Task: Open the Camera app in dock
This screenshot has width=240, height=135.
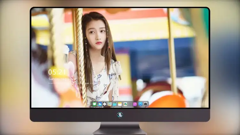Action: point(146,104)
